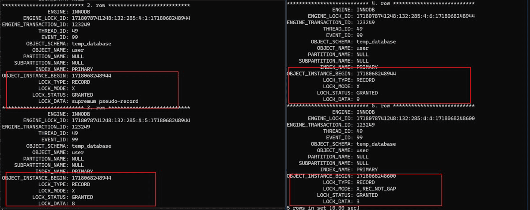Screen dimensions: 530x210
Task: Select the '4. row' header line
Action: click(381, 4)
